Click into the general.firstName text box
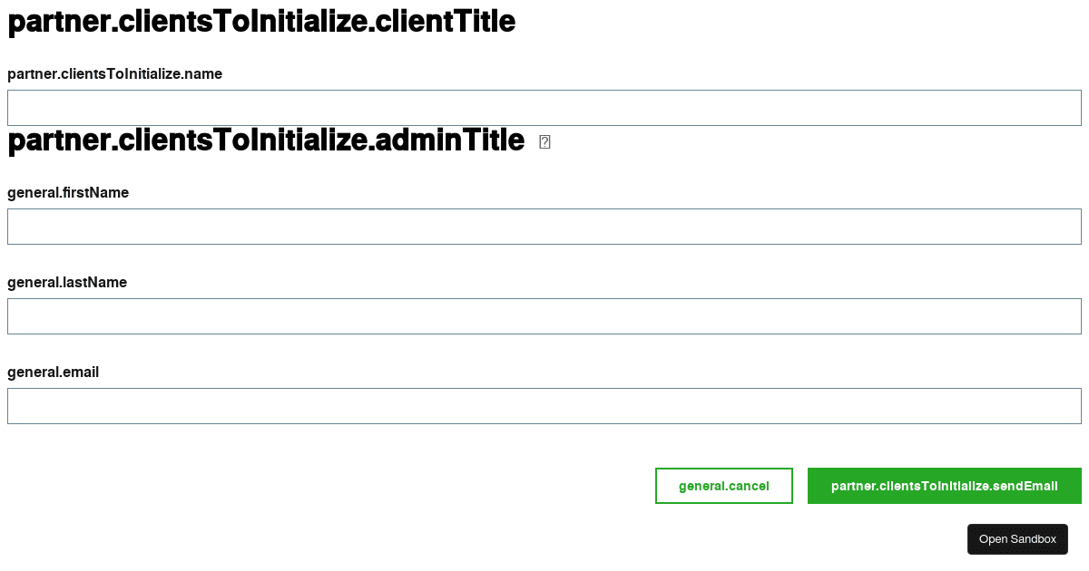This screenshot has height=571, width=1089. point(544,227)
